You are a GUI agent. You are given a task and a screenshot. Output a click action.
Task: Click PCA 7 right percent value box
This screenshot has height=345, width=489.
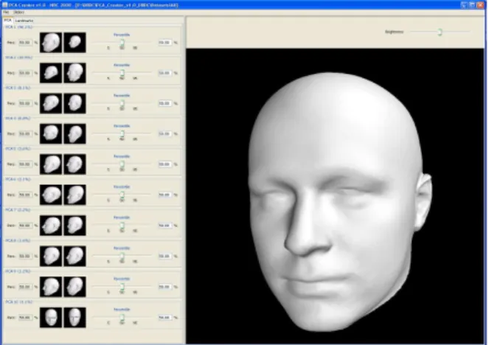[164, 226]
